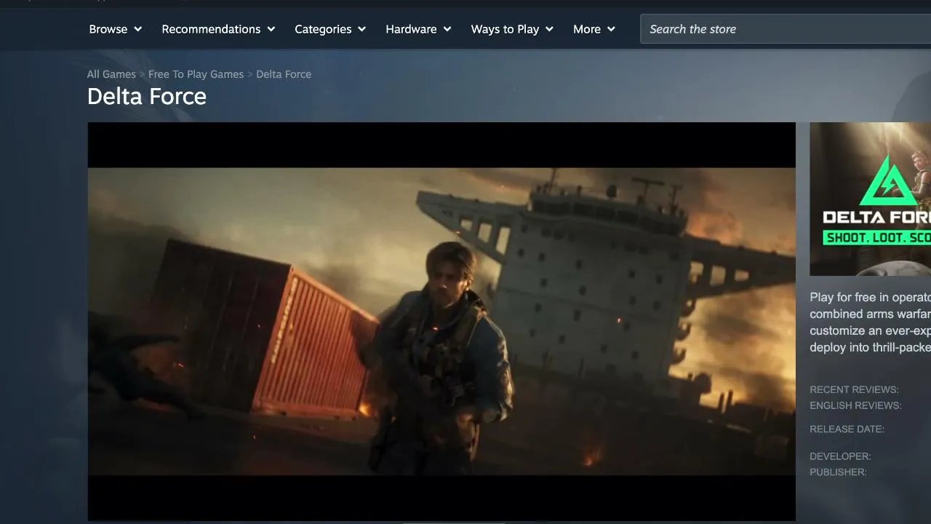Click the Delta Force breadcrumb link
Viewport: 931px width, 524px height.
coord(284,74)
